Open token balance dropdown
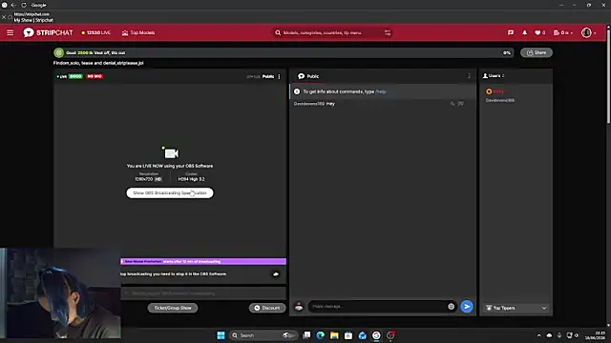This screenshot has width=611, height=343. click(x=563, y=32)
